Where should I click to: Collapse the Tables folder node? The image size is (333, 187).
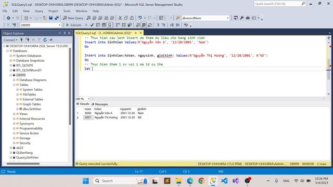click(14, 85)
